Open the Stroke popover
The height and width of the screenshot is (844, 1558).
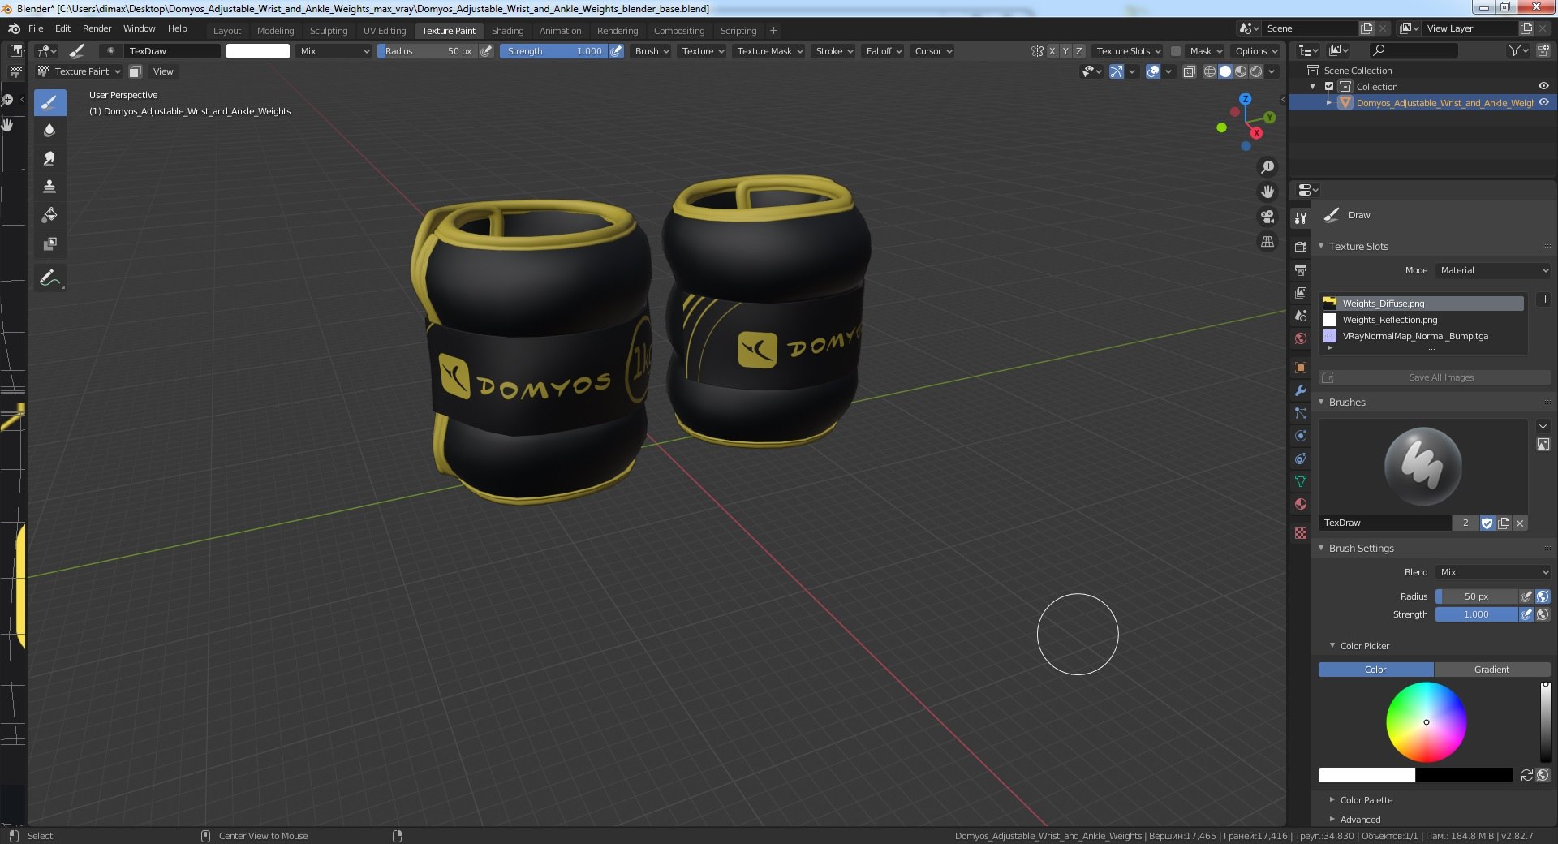834,51
